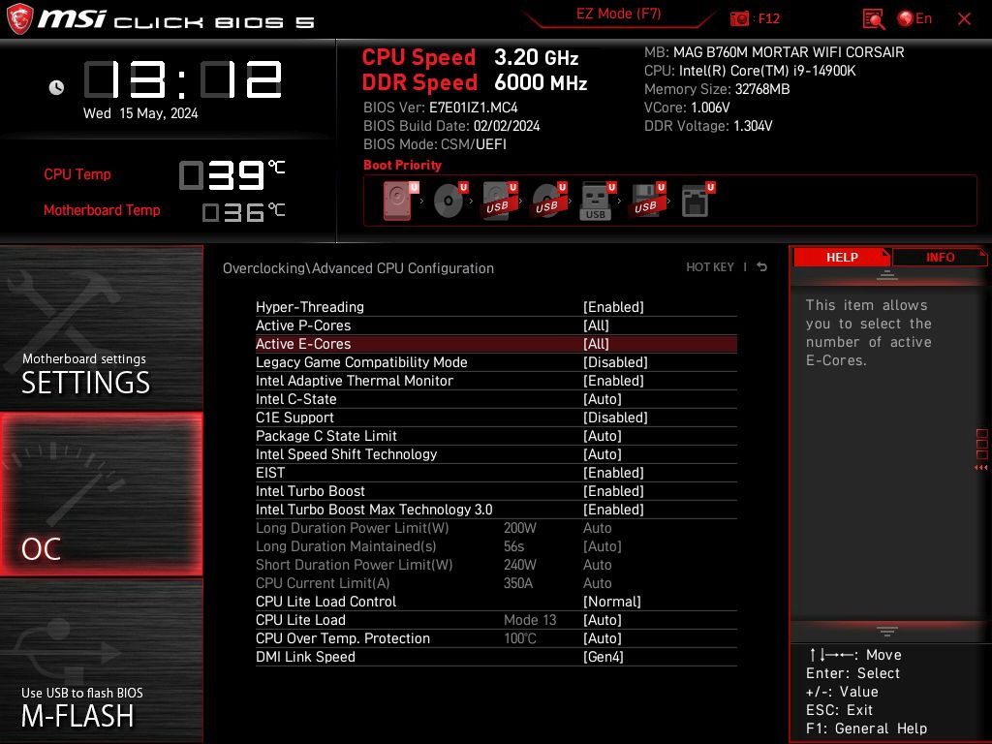Select the optical disc boot priority device

(450, 201)
